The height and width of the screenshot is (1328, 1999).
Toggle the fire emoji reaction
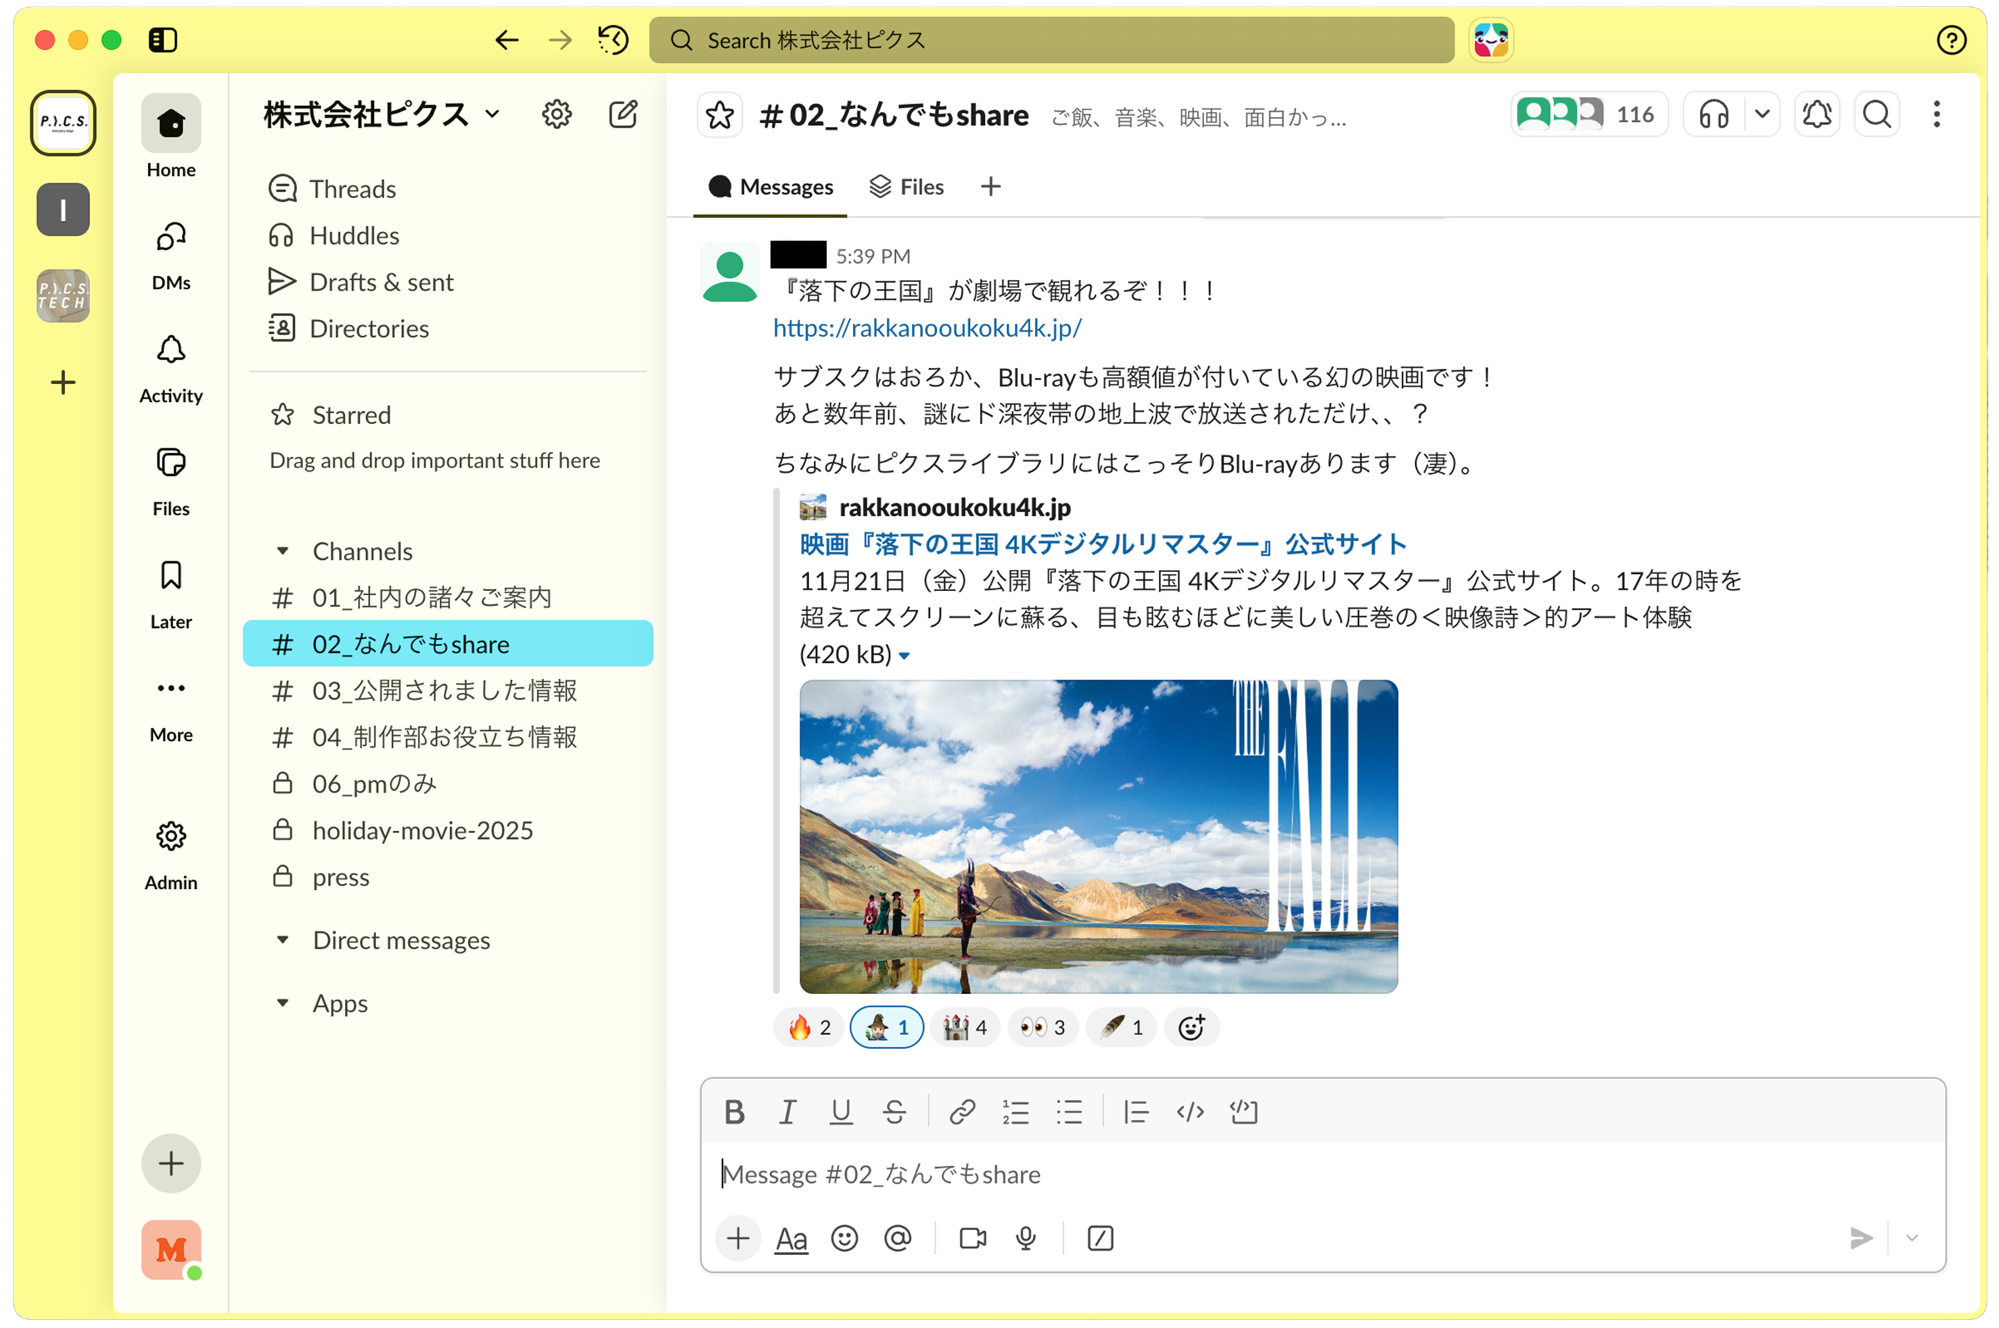(x=808, y=1028)
